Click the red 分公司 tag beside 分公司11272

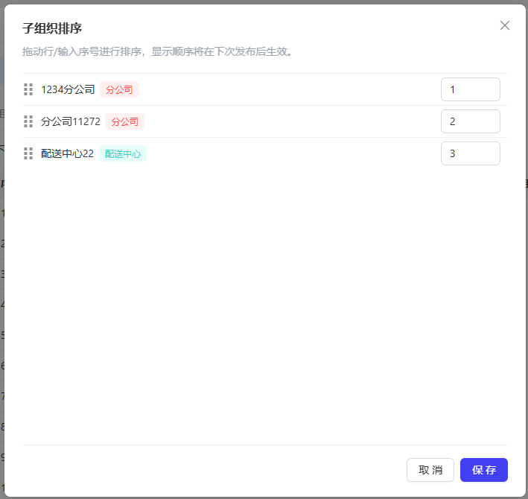coord(125,121)
